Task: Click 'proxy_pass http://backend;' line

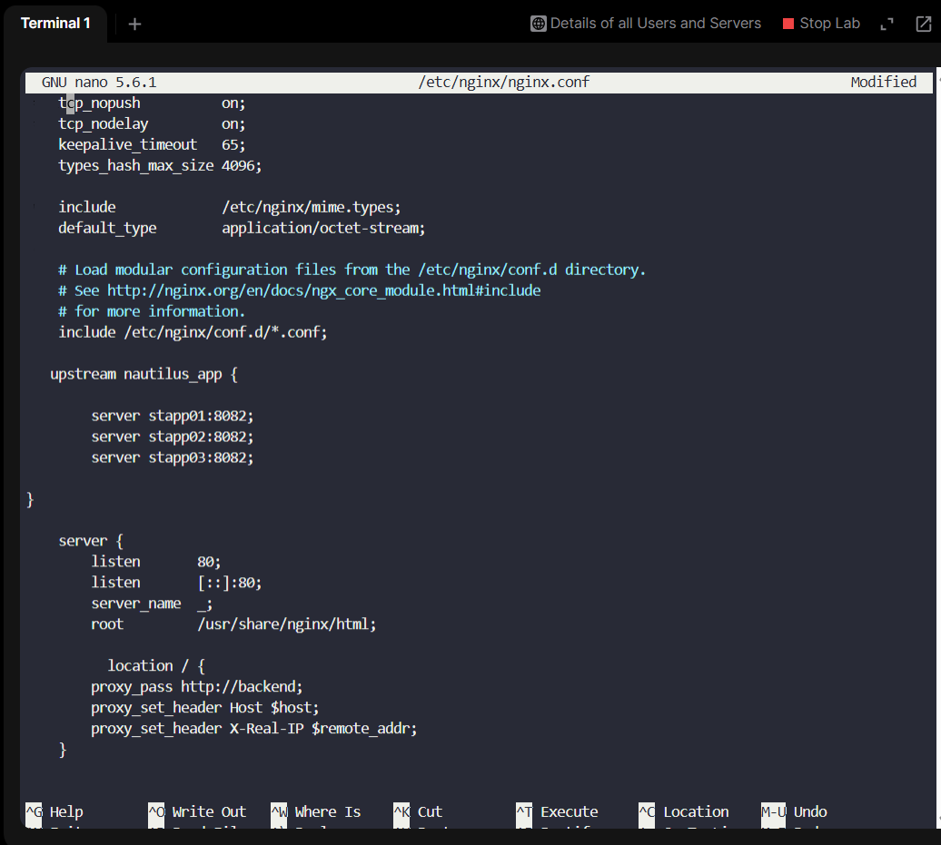Action: coord(197,687)
